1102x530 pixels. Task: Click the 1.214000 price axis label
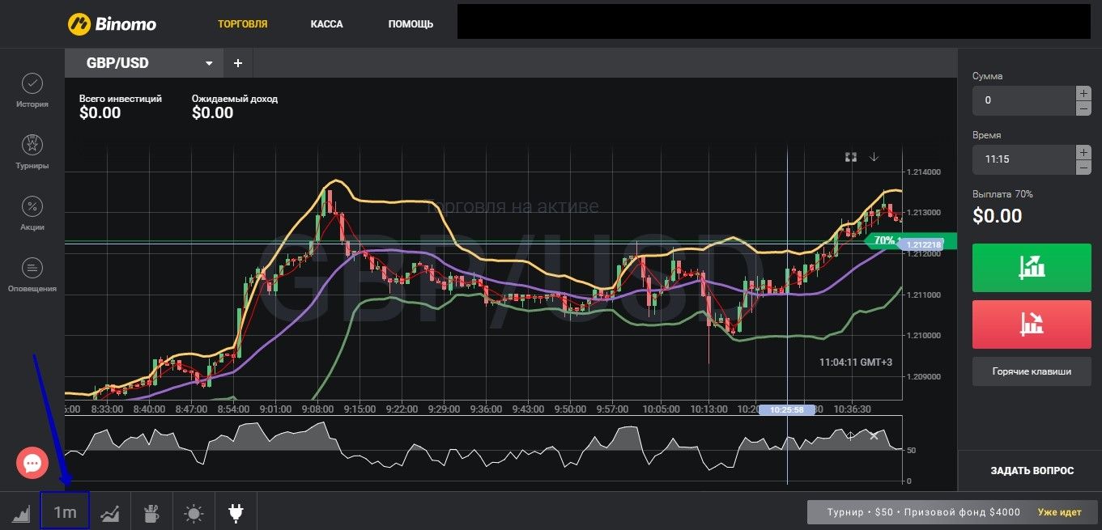coord(924,172)
